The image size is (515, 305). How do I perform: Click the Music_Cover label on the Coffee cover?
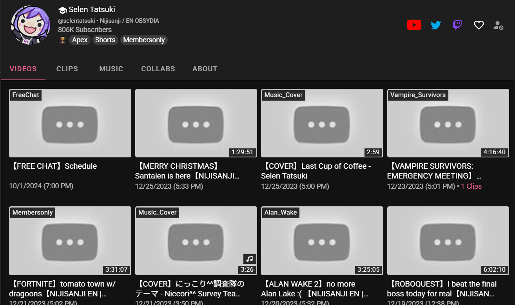(283, 95)
